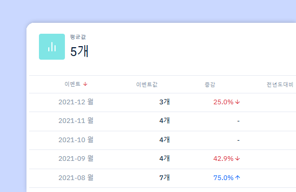Select the 2021-09 월 row
Screen dimensions: 296x192
[163, 159]
